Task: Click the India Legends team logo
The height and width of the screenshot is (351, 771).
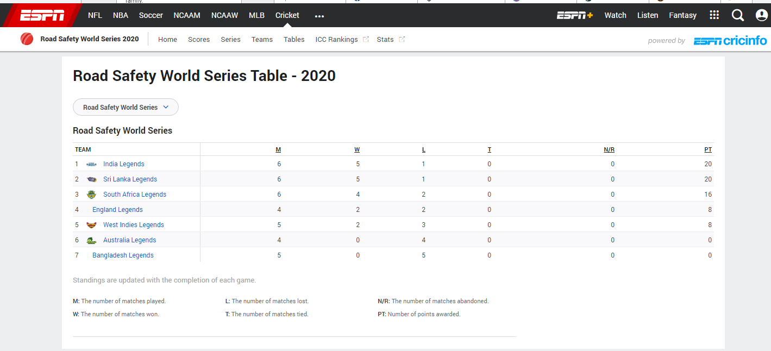Action: 91,164
